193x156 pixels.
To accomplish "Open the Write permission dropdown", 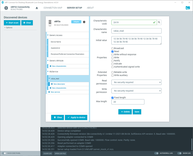I will click(136, 91).
